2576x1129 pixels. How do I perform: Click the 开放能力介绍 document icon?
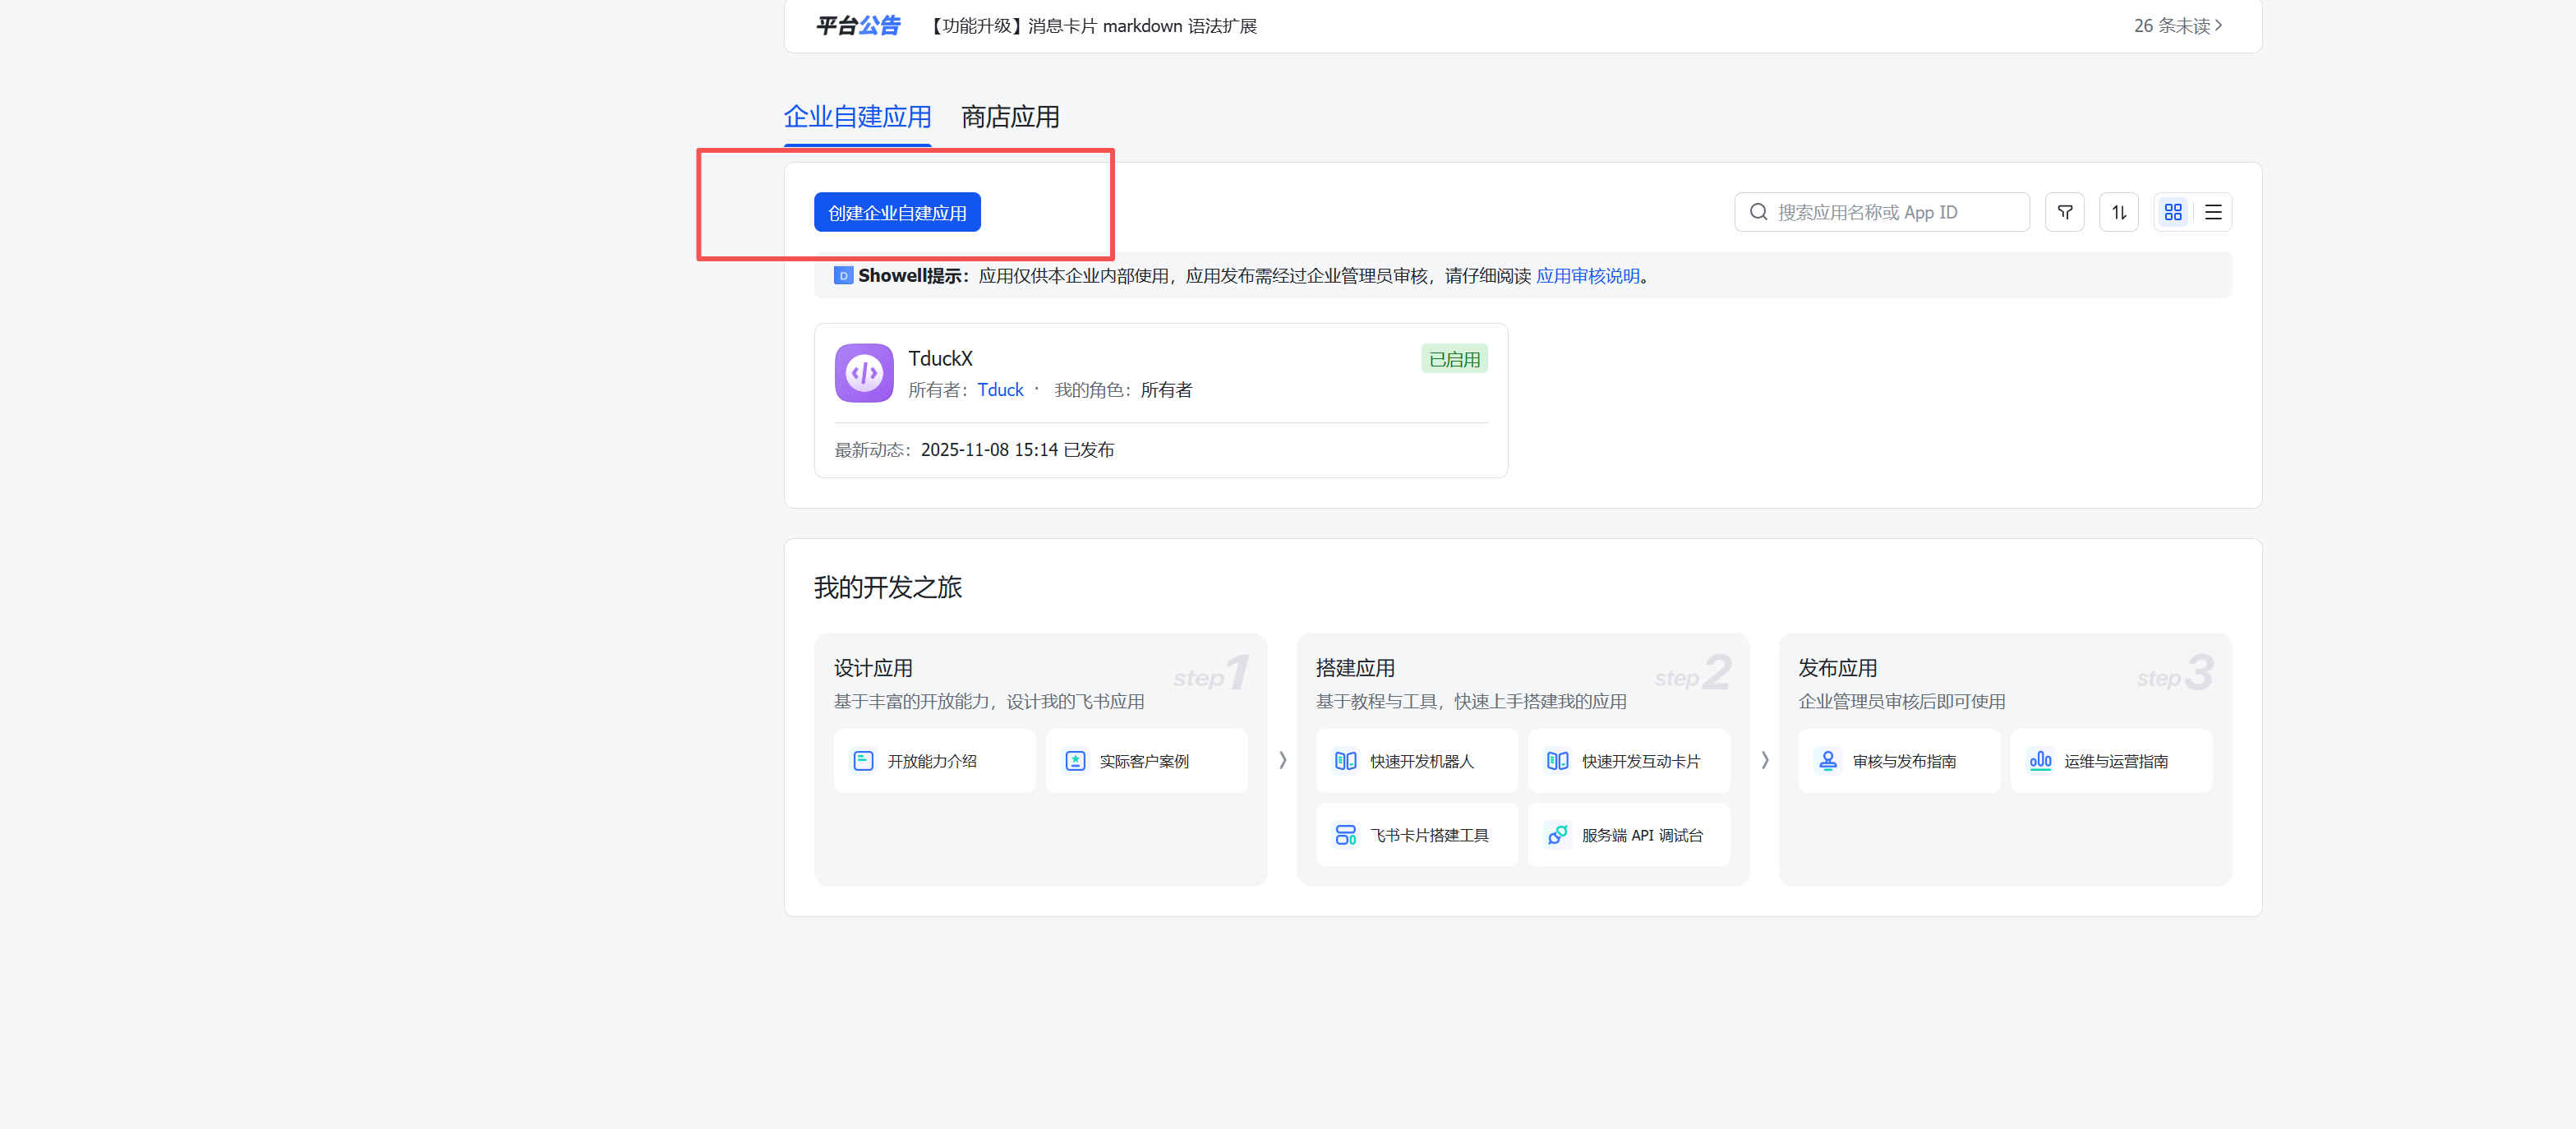pyautogui.click(x=863, y=761)
